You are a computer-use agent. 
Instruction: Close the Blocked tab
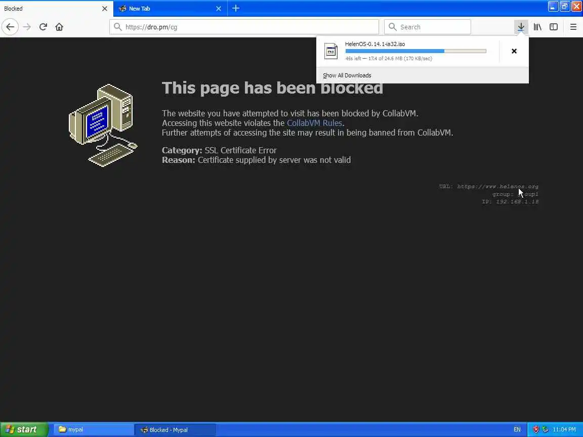(x=104, y=8)
